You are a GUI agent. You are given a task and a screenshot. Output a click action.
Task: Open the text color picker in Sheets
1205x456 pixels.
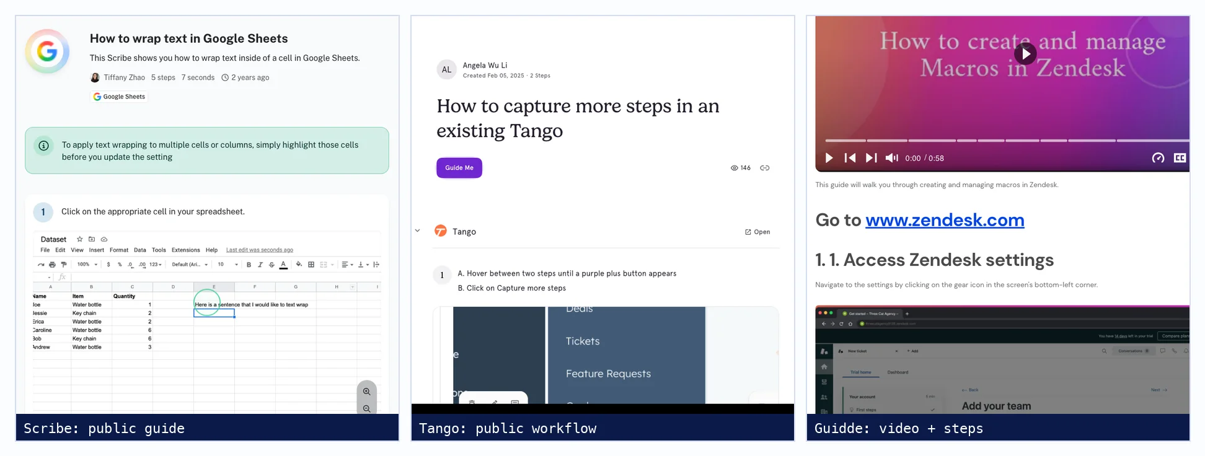(283, 265)
